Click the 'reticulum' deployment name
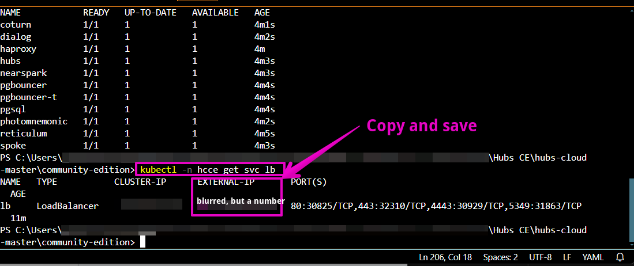 pyautogui.click(x=24, y=134)
